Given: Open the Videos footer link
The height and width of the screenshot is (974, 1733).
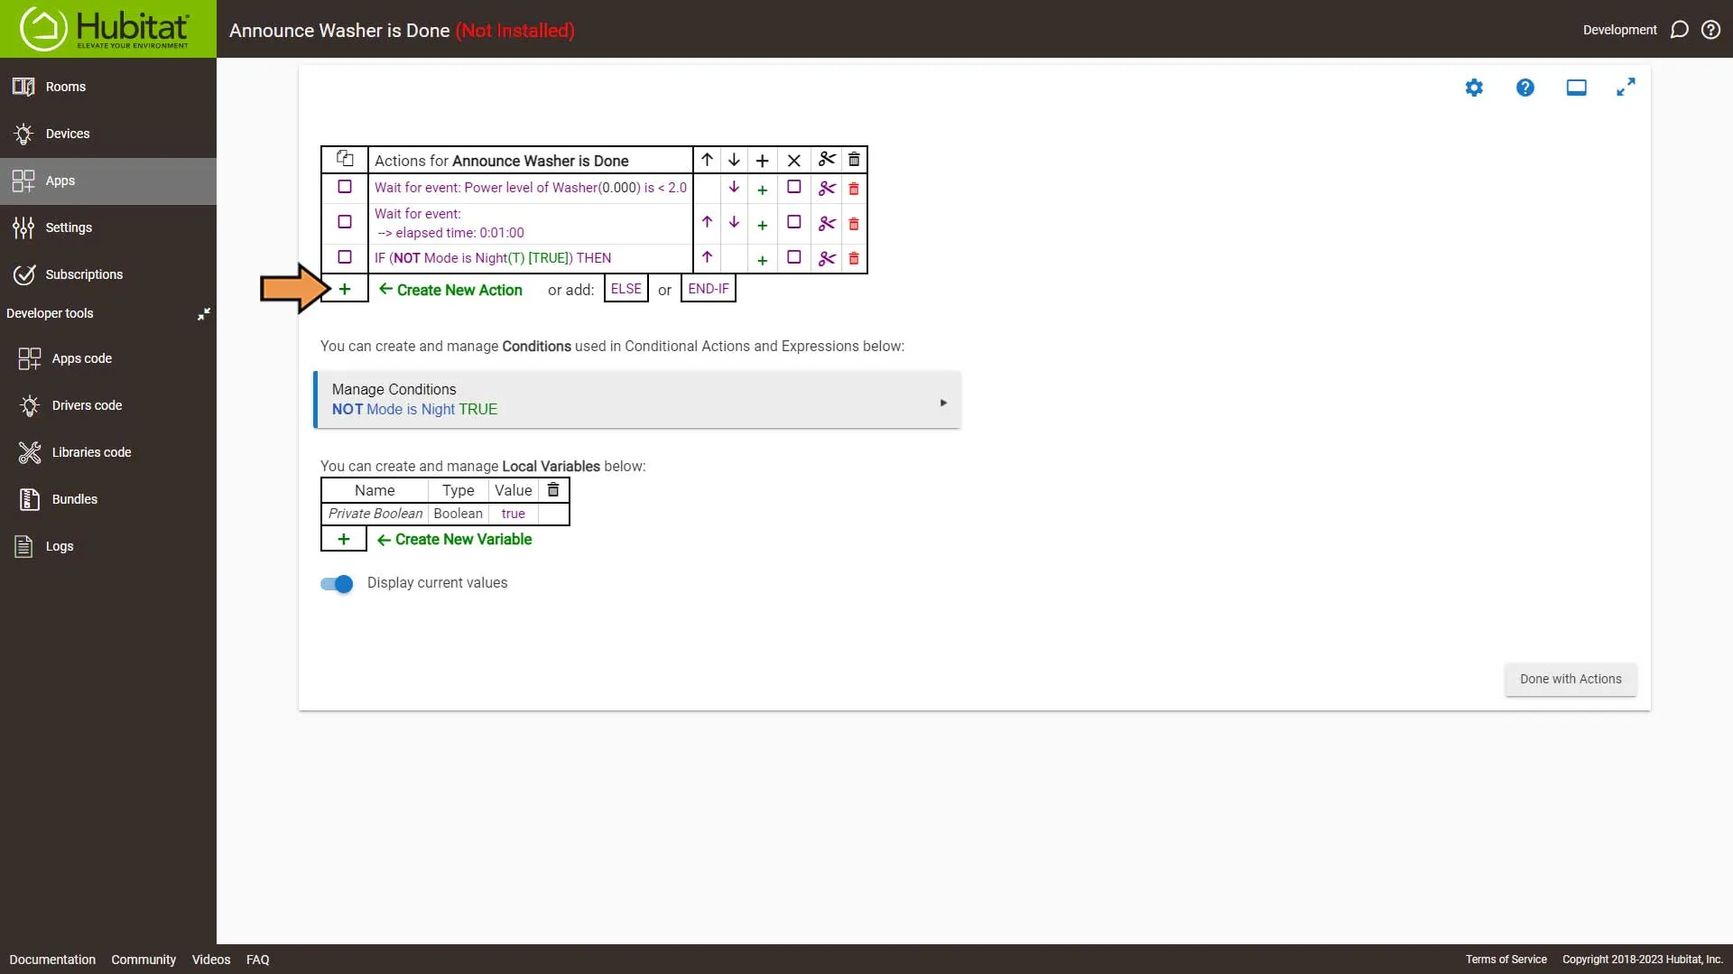Looking at the screenshot, I should (x=211, y=960).
